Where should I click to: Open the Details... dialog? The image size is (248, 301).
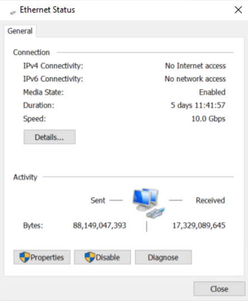tap(50, 137)
